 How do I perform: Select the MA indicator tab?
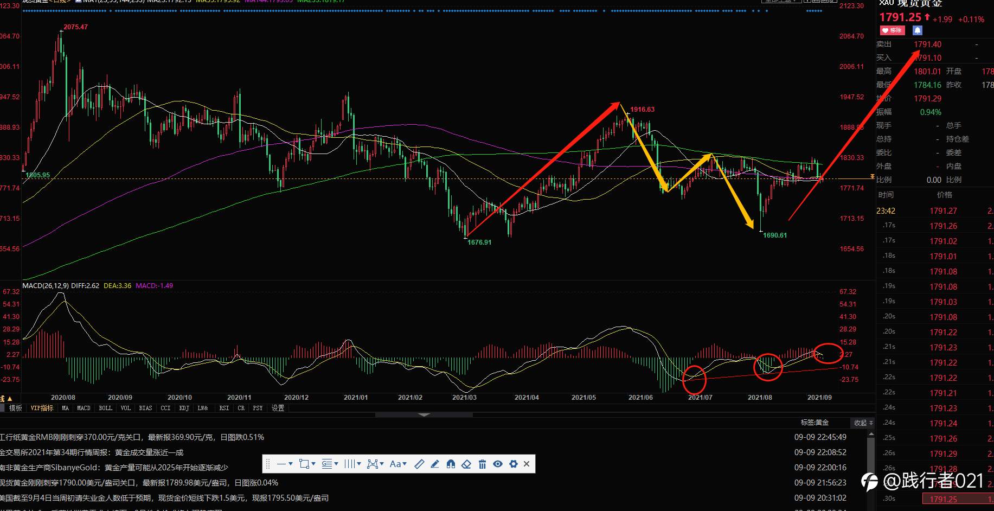tap(66, 408)
